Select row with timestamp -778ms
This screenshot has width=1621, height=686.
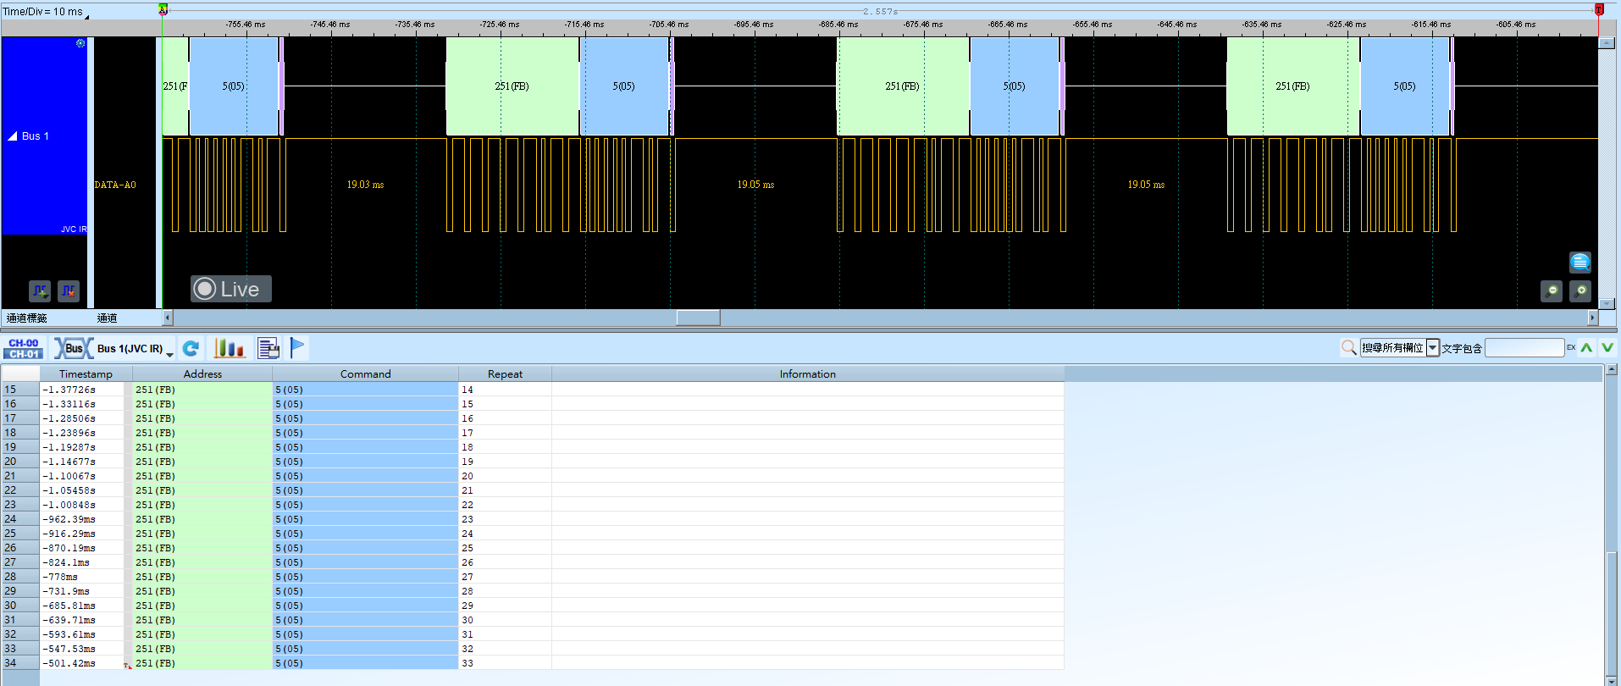533,577
